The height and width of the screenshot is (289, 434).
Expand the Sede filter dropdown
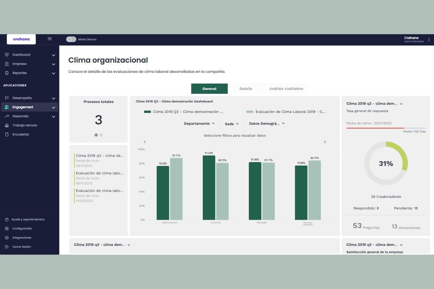[232, 123]
